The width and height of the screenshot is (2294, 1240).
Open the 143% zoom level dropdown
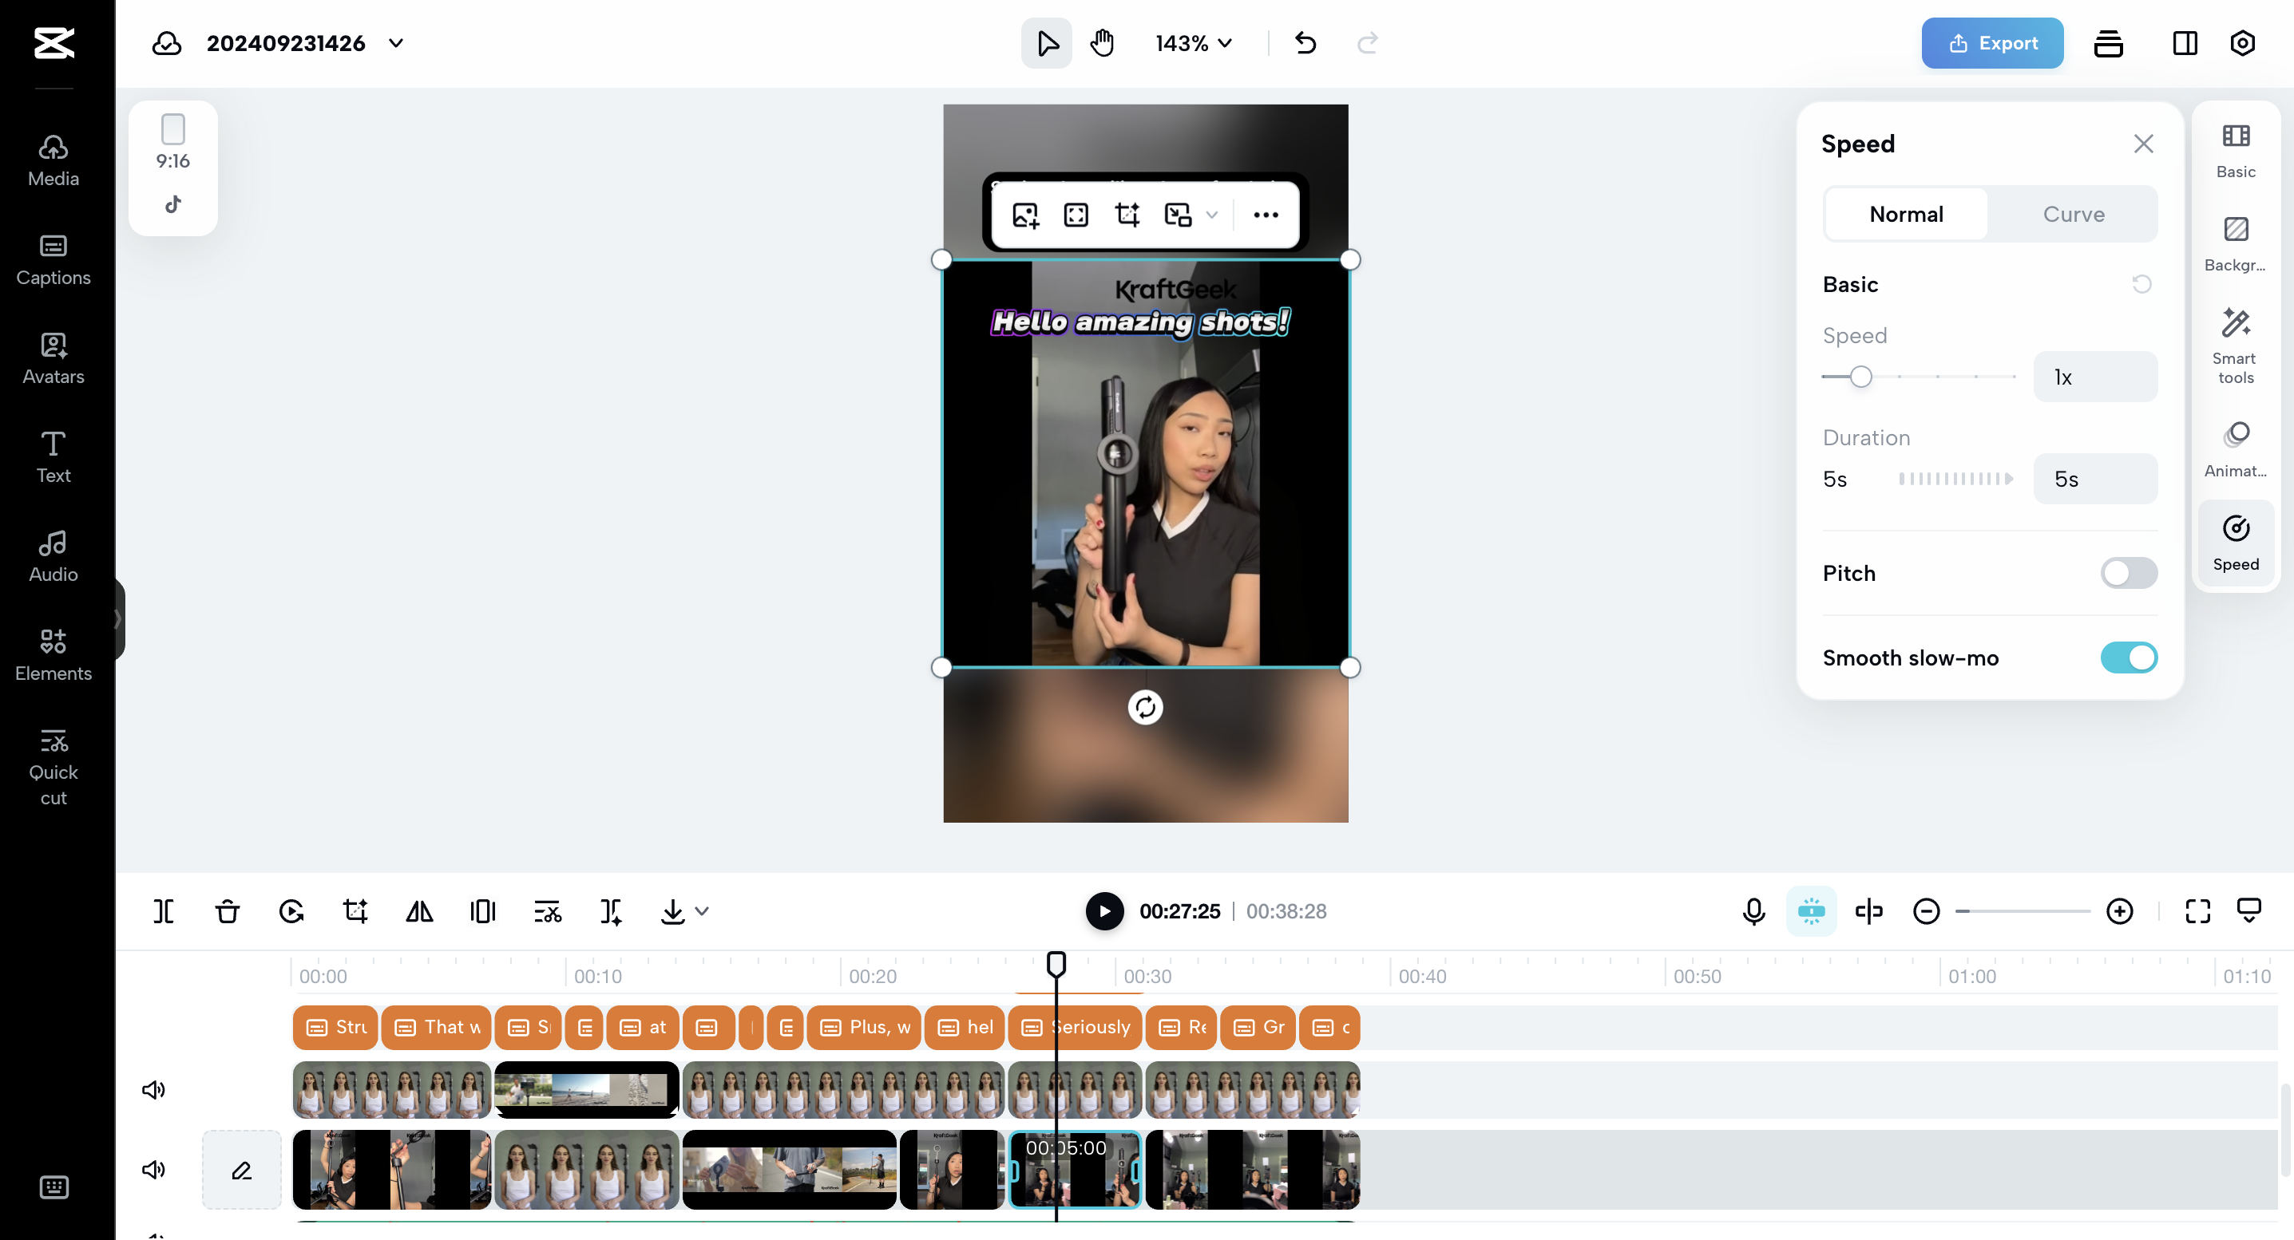pyautogui.click(x=1192, y=43)
